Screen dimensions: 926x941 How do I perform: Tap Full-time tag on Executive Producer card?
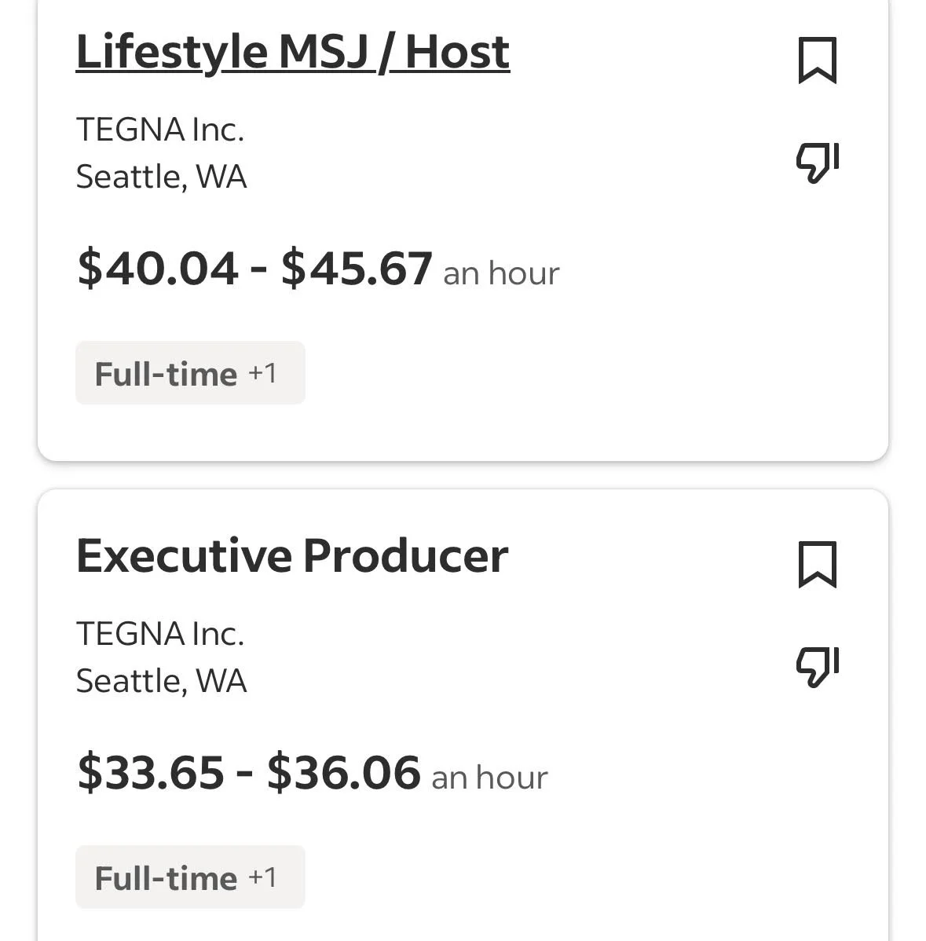coord(166,878)
